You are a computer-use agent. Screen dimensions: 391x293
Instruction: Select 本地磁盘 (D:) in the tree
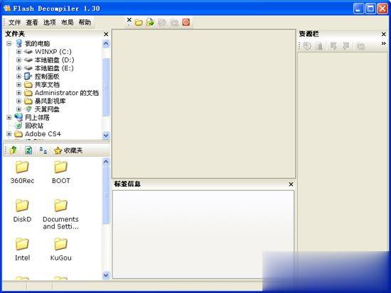click(54, 60)
